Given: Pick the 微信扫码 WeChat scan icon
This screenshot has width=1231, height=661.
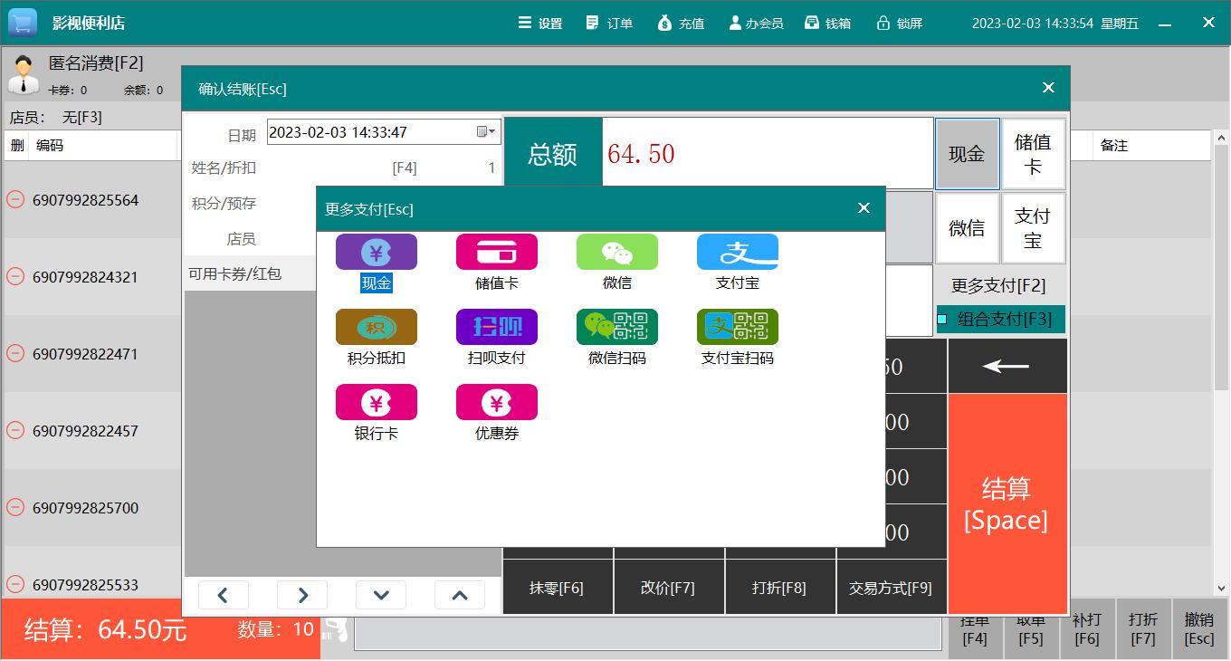Looking at the screenshot, I should (616, 328).
